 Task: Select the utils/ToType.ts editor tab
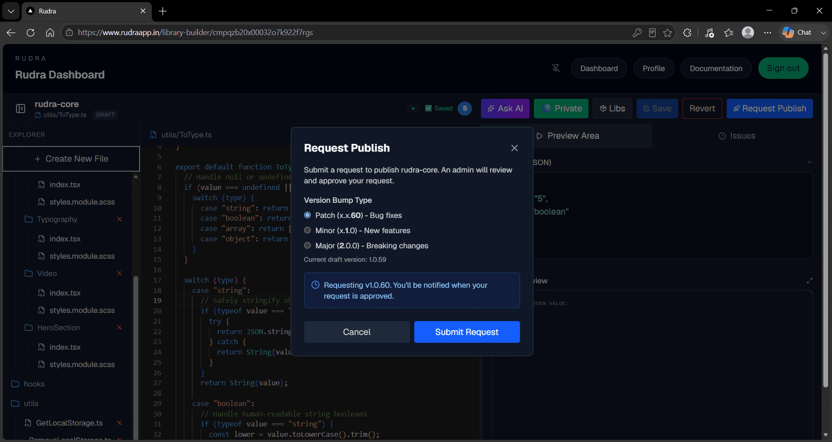tap(181, 135)
